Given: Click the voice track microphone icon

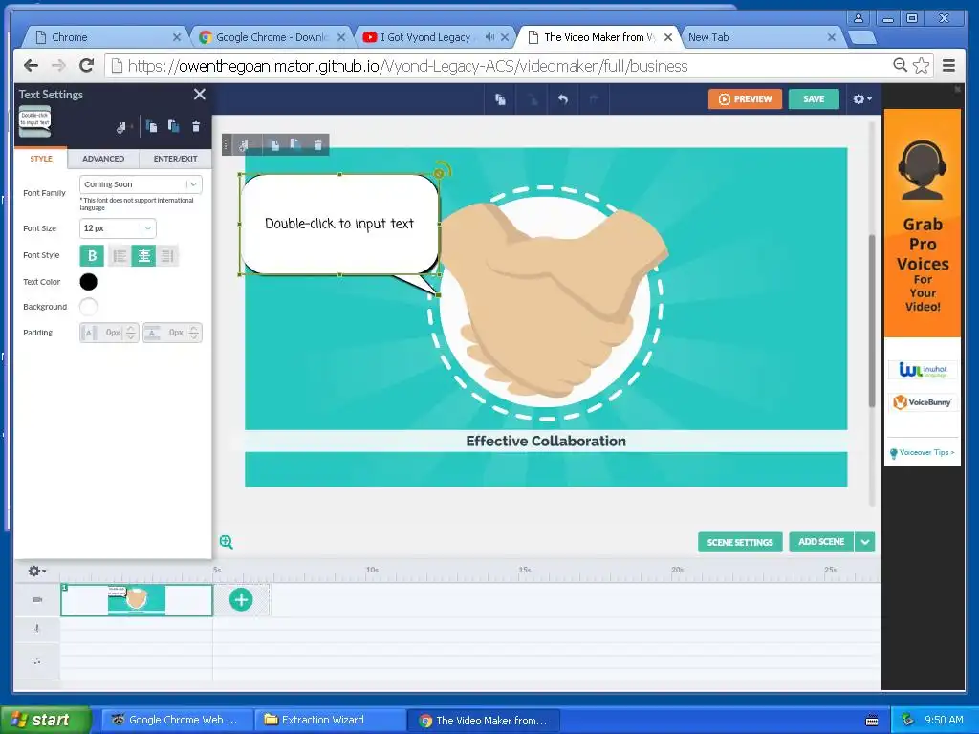Looking at the screenshot, I should pos(37,629).
